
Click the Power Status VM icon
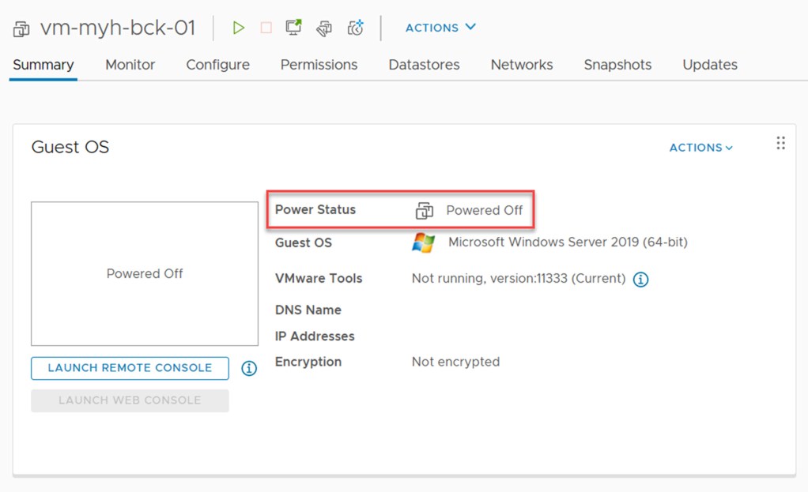pyautogui.click(x=425, y=210)
